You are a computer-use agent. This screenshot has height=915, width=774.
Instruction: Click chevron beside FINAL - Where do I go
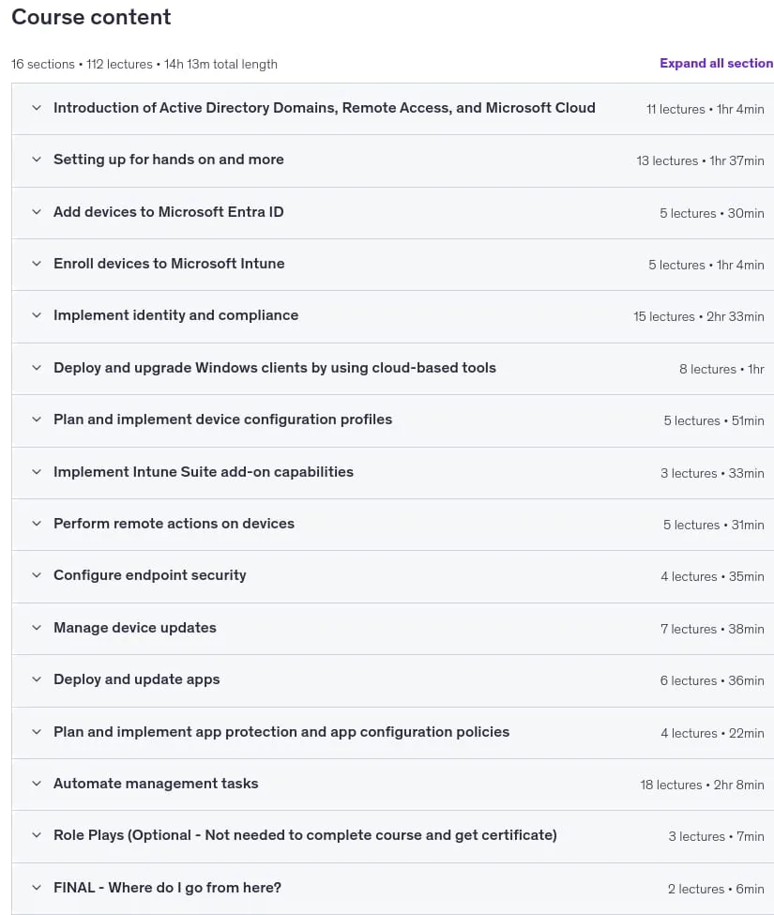pyautogui.click(x=37, y=888)
